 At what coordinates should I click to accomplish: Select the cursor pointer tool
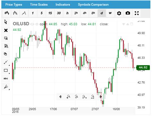pyautogui.click(x=6, y=22)
